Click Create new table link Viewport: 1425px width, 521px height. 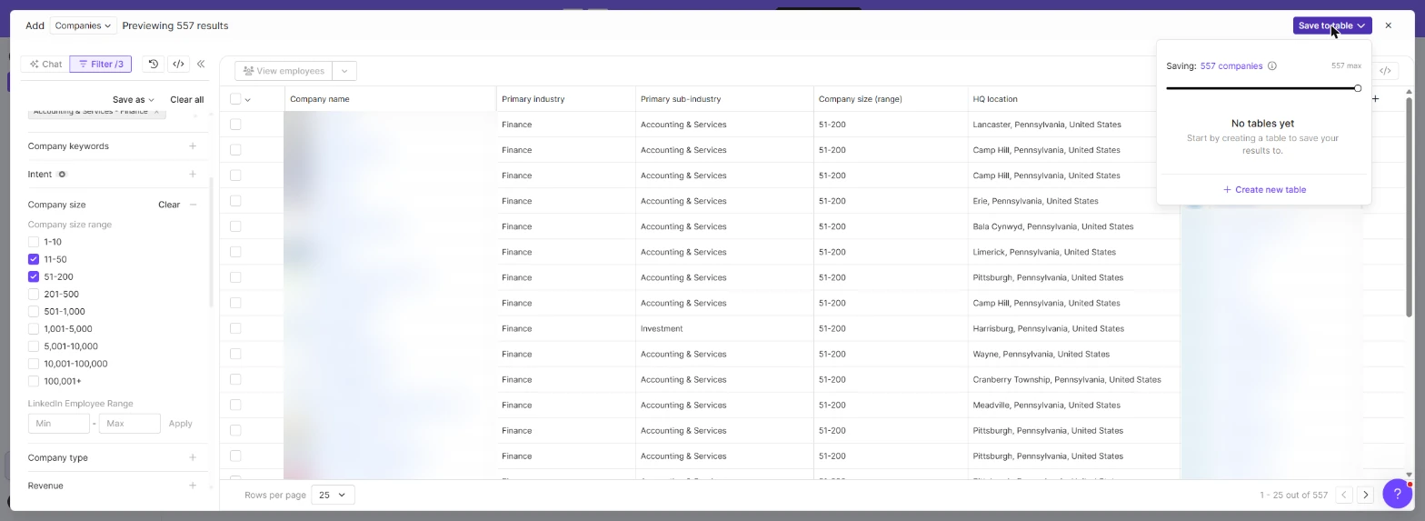1264,189
